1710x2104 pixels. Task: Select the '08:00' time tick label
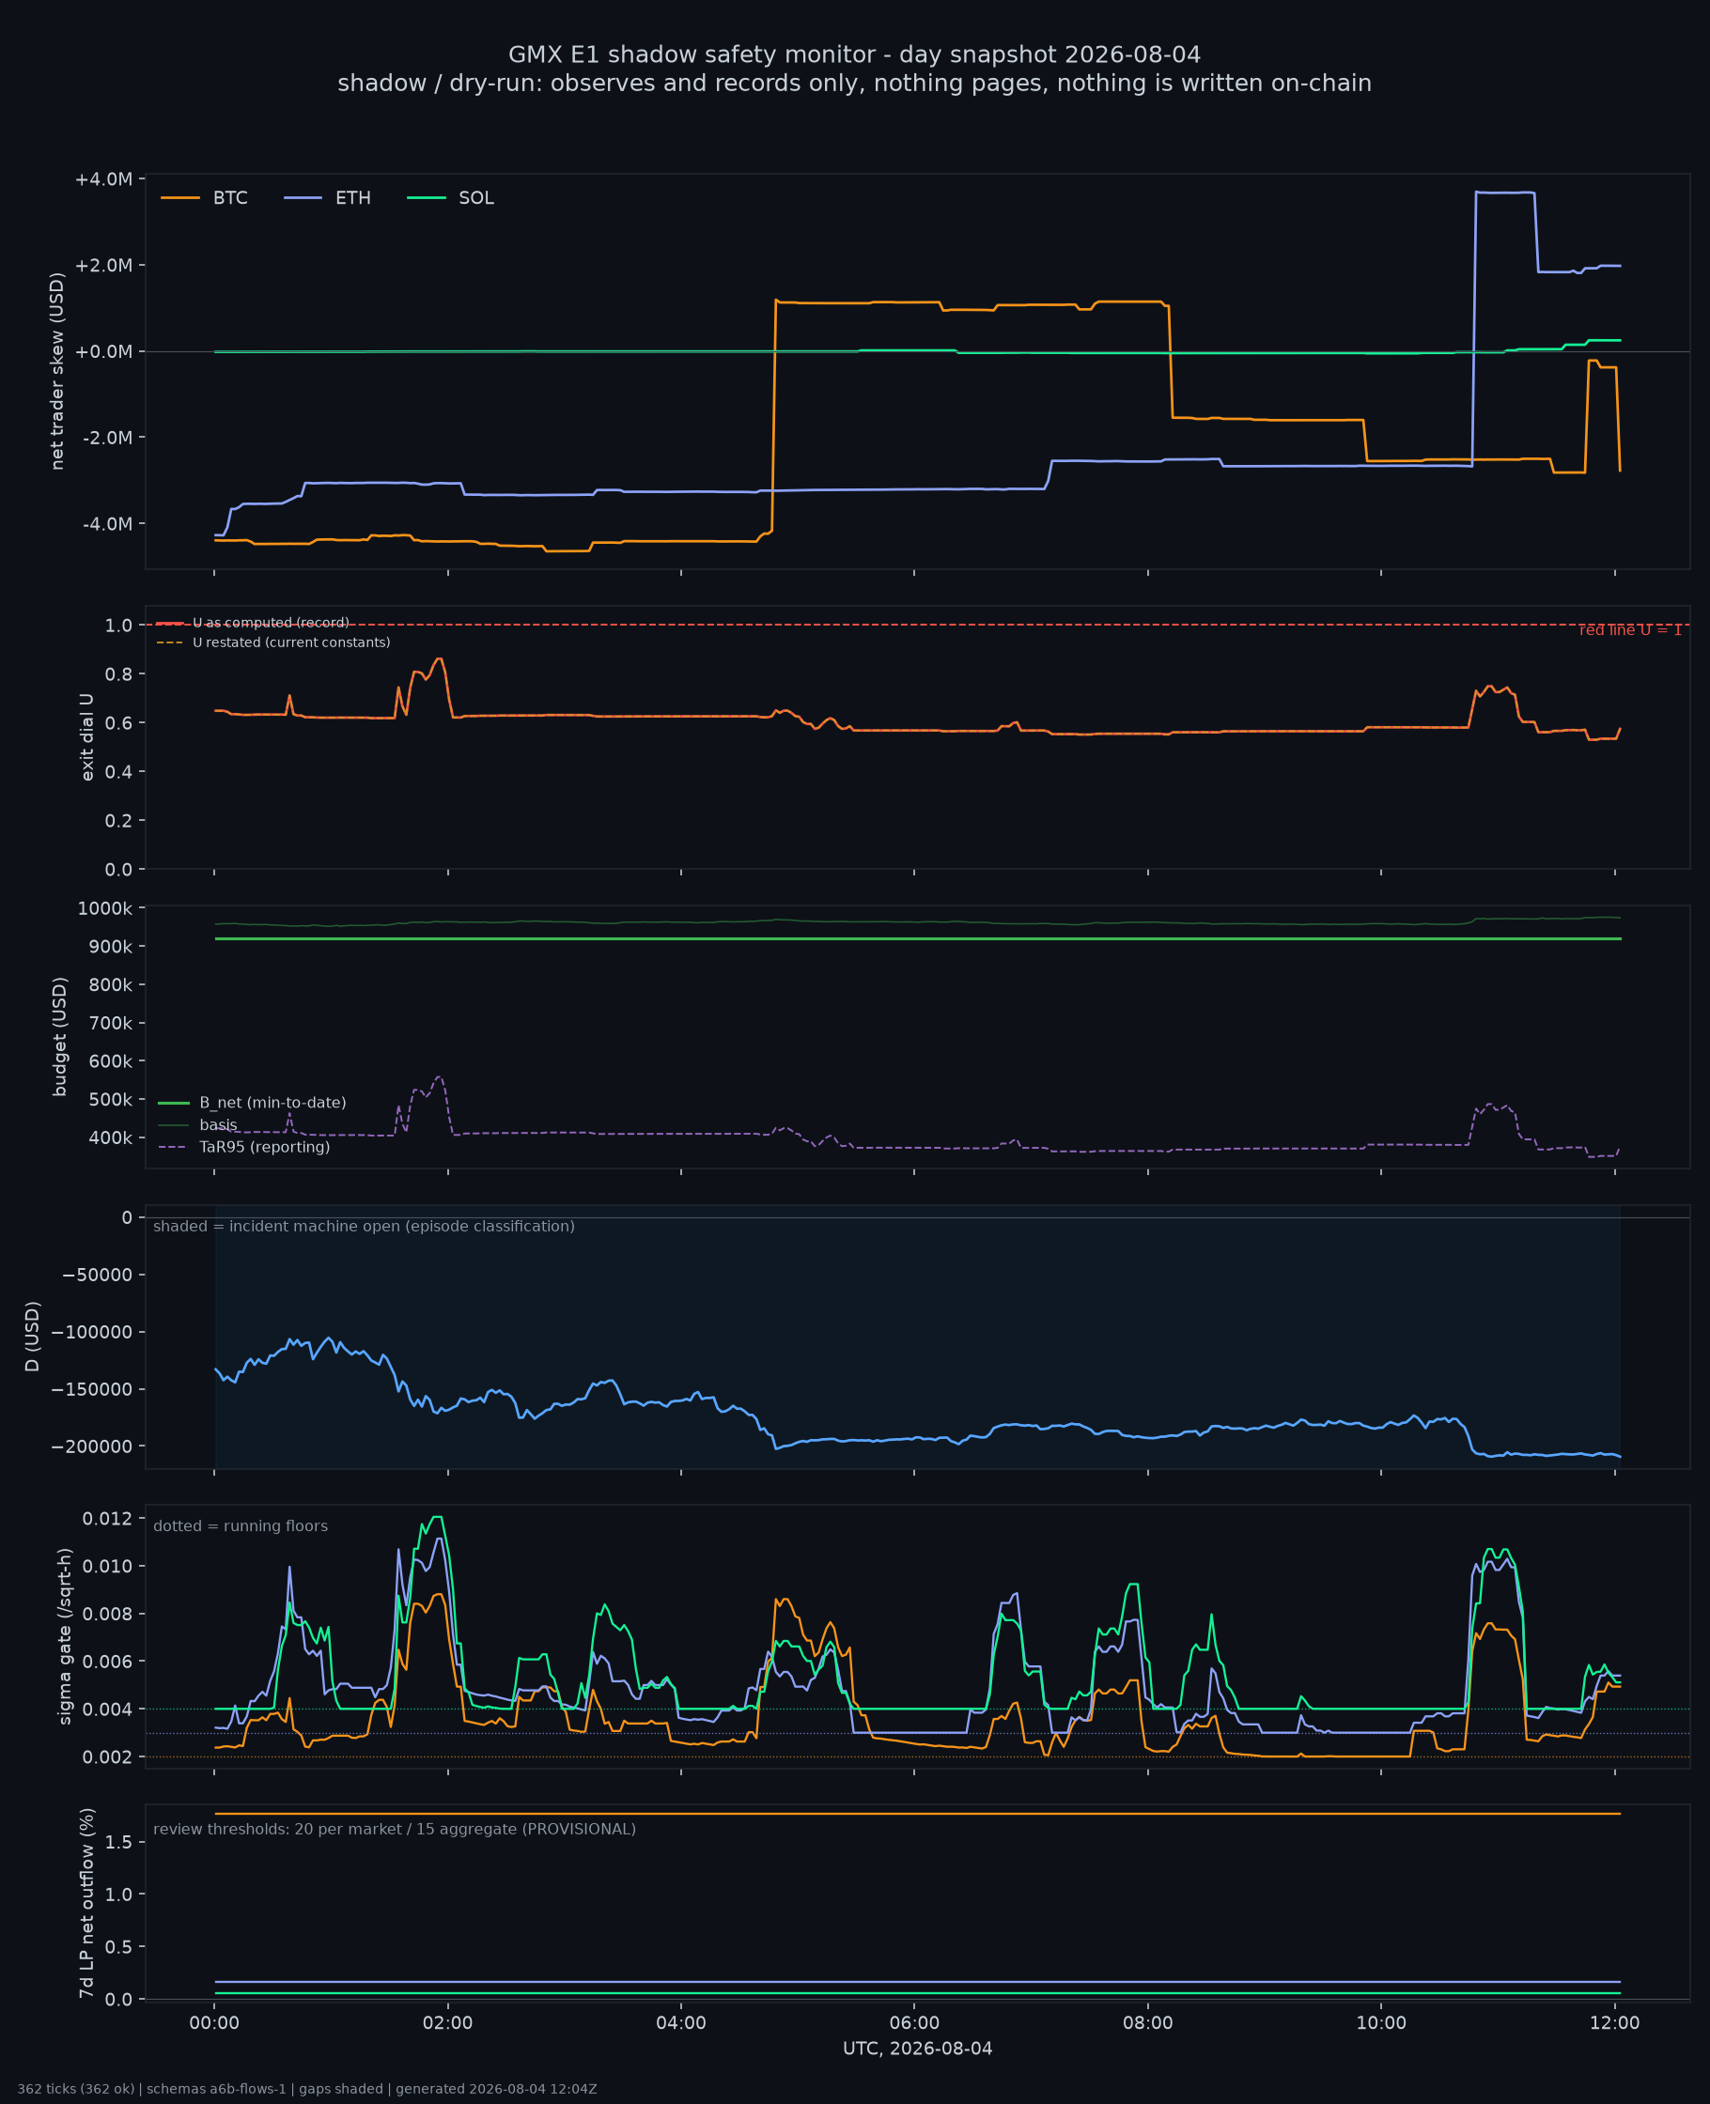tap(1147, 2024)
